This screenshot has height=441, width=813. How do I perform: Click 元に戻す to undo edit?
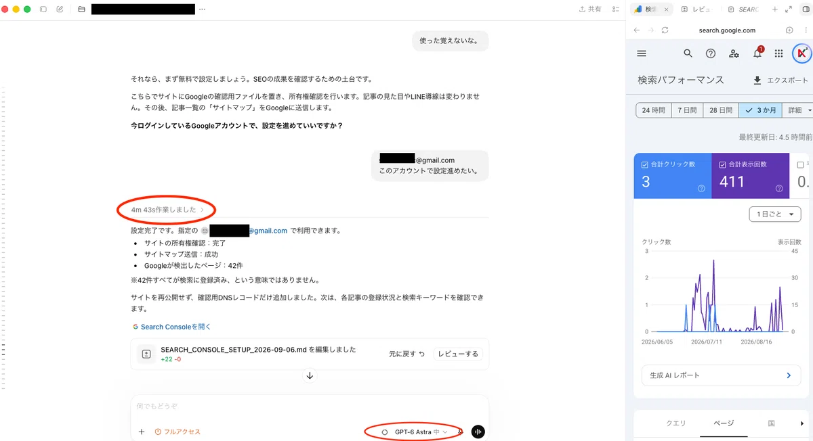[x=406, y=354]
